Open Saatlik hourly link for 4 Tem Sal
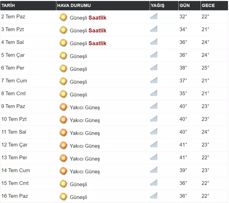 coord(97,43)
